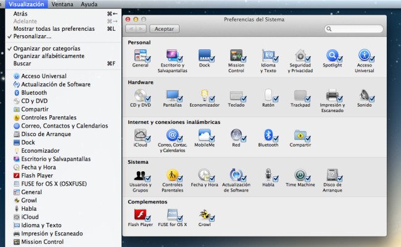Choose Organizar alfabéticamente from the menu
Viewport: 401px width, 247px height.
tap(49, 56)
